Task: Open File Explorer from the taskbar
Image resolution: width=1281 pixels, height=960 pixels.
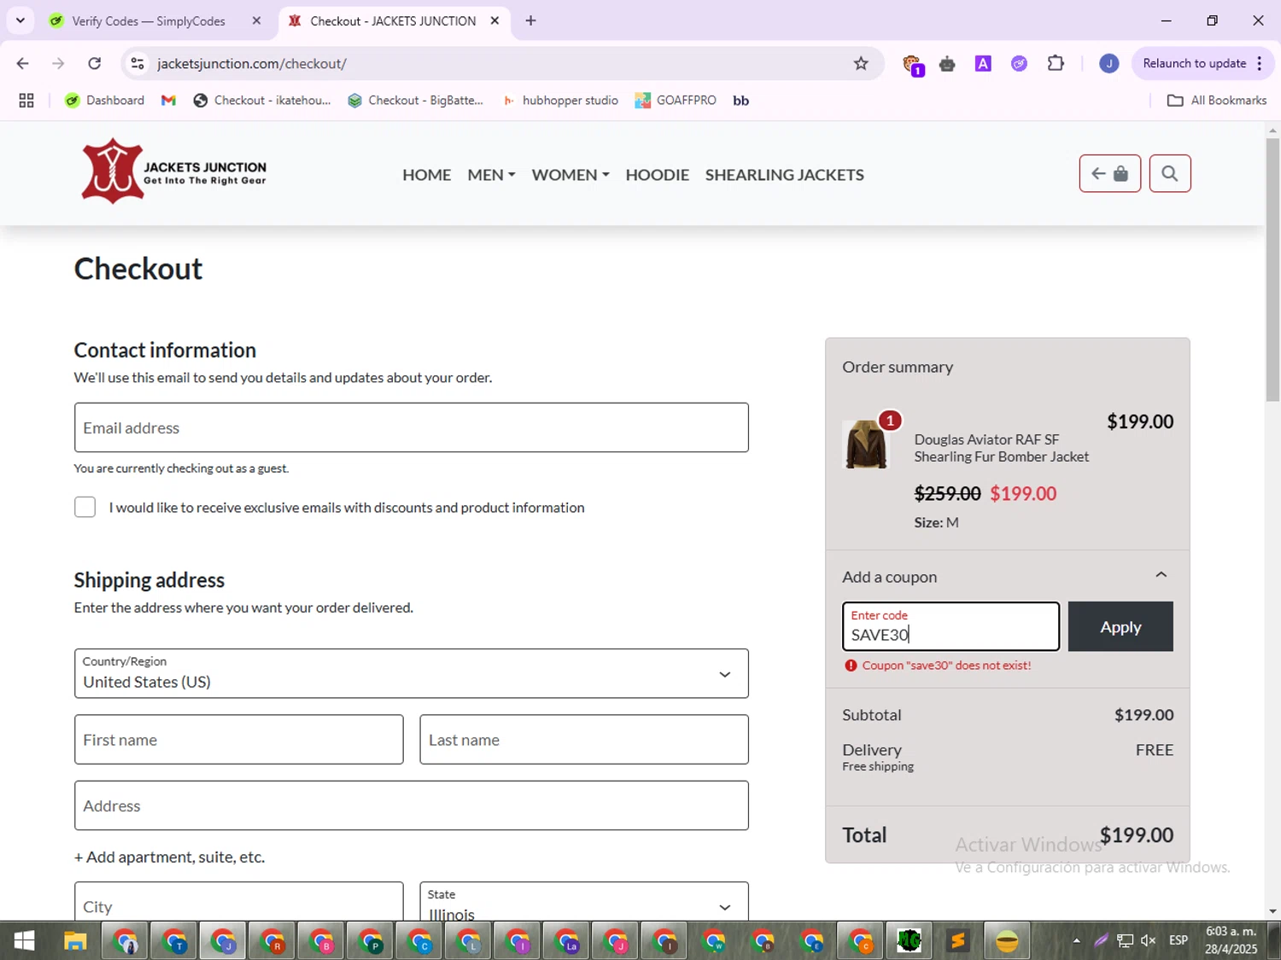Action: (75, 941)
